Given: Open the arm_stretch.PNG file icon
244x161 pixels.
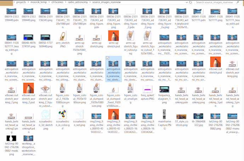Looking at the screenshot, I should (63, 36).
